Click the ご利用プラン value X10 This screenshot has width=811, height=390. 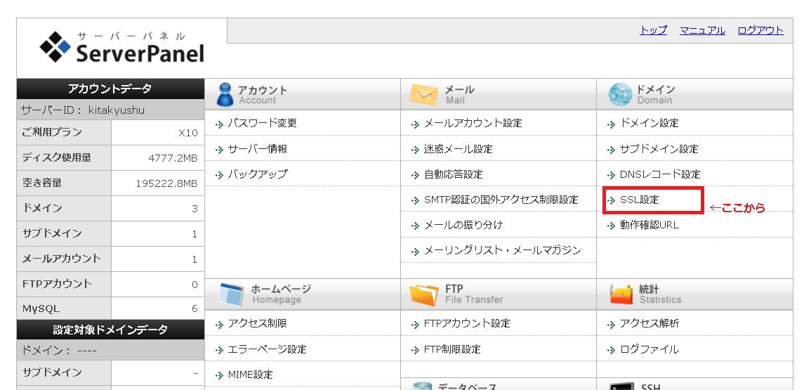[x=187, y=133]
